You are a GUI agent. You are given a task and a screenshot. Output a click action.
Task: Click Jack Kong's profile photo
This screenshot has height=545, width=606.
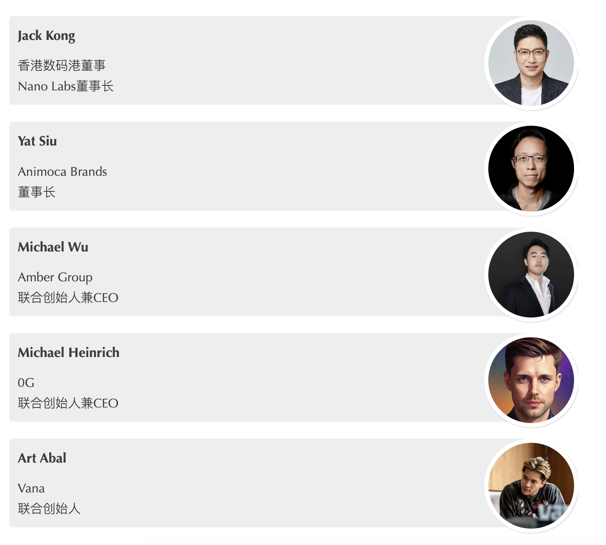[531, 63]
